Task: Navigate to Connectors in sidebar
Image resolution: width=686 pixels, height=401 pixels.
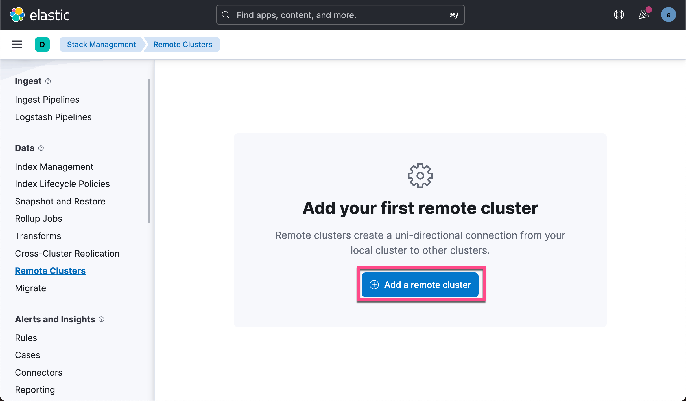Action: point(38,373)
